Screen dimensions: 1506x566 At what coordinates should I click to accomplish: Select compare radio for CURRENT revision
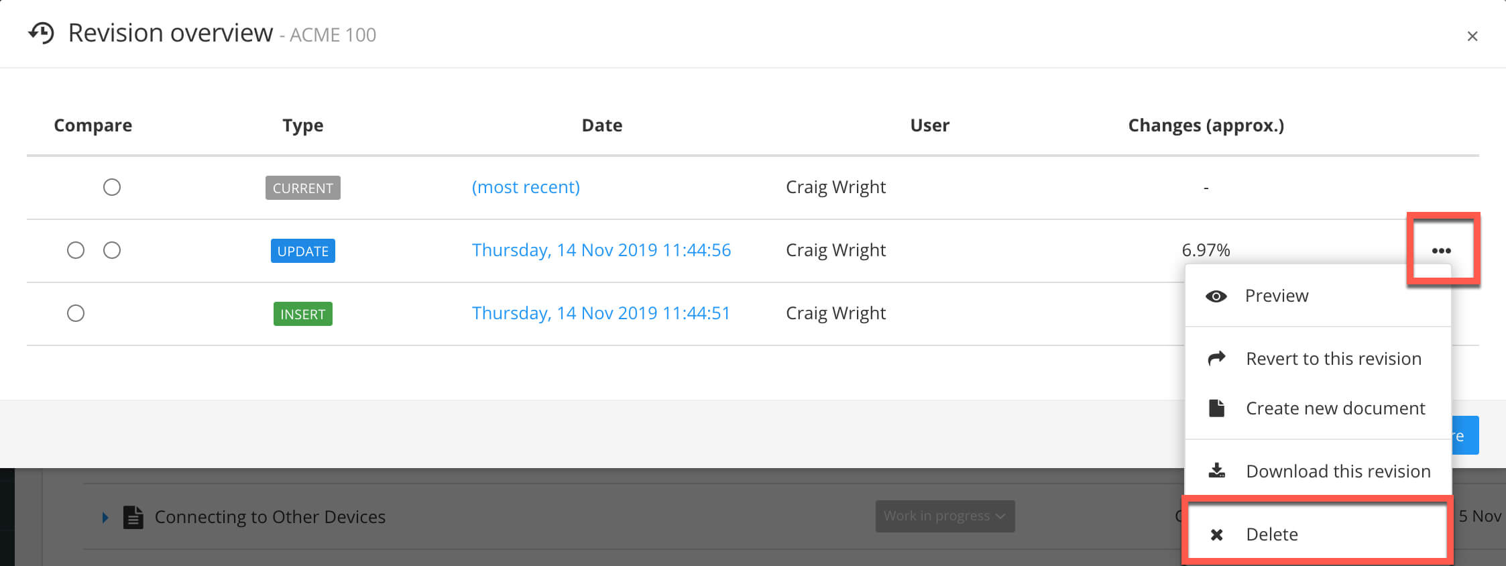(112, 187)
